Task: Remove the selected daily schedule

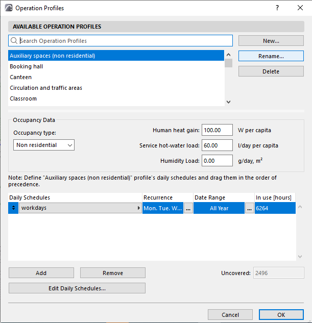Action: pyautogui.click(x=113, y=273)
